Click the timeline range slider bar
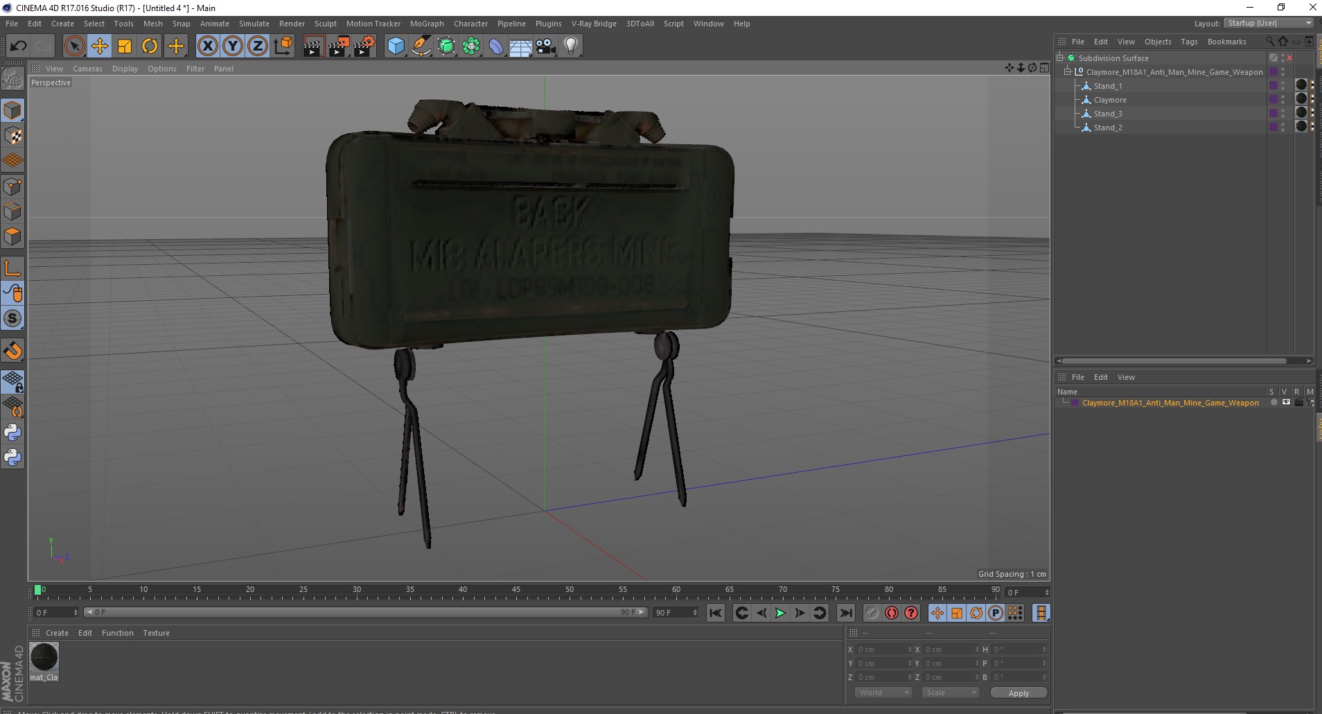This screenshot has height=714, width=1322. (x=366, y=612)
